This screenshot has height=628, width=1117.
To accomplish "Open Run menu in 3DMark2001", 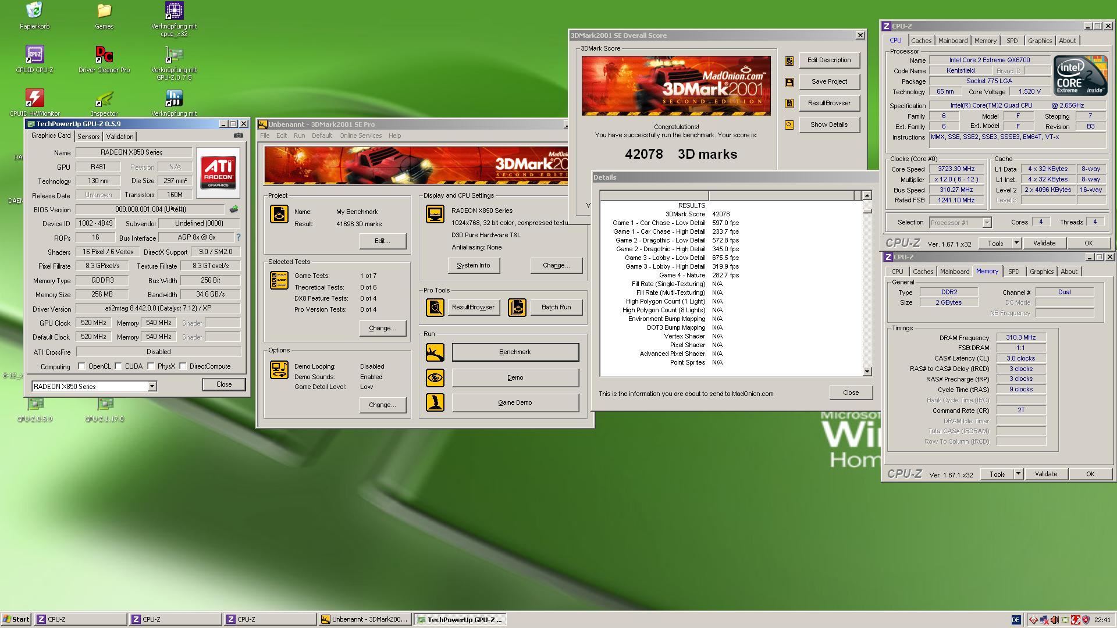I will point(299,135).
